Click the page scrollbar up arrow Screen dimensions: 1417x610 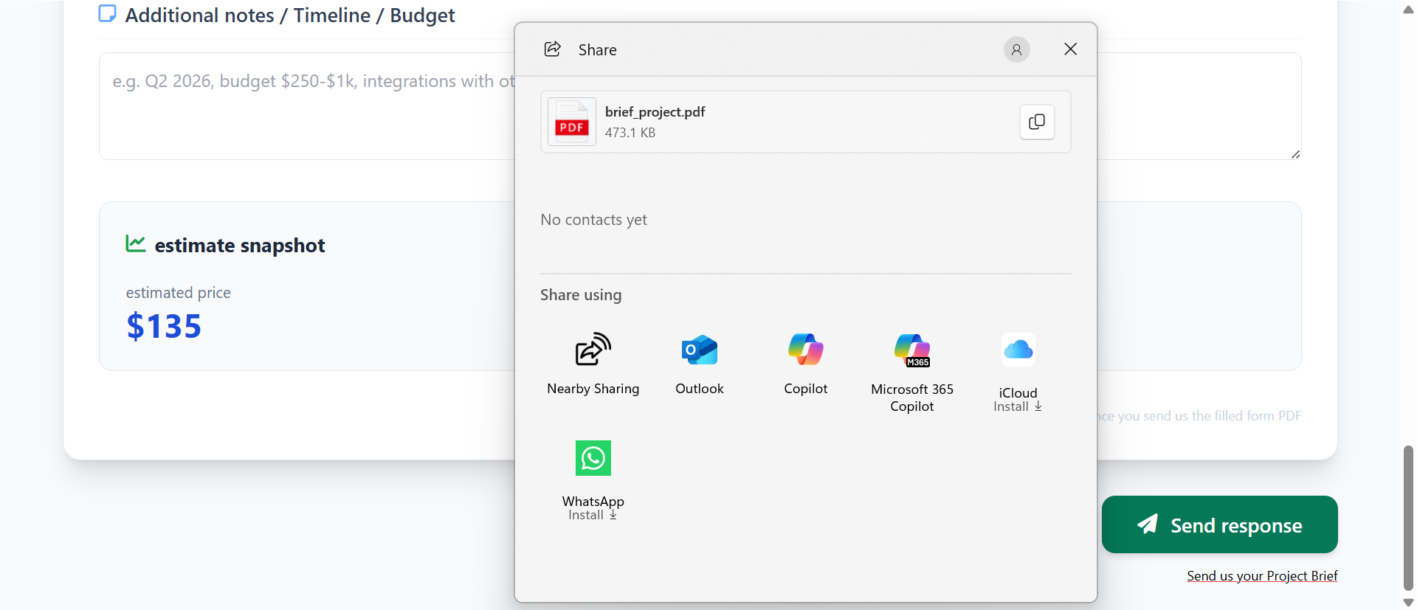click(x=1408, y=10)
